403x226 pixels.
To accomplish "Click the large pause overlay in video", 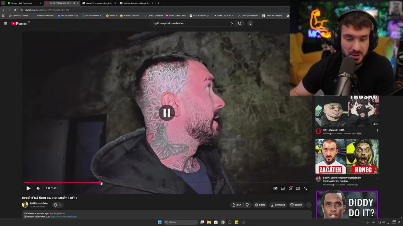I will (167, 113).
